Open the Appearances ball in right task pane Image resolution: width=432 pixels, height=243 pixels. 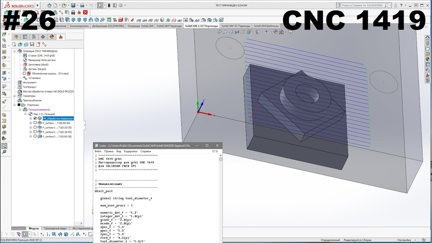pyautogui.click(x=428, y=59)
